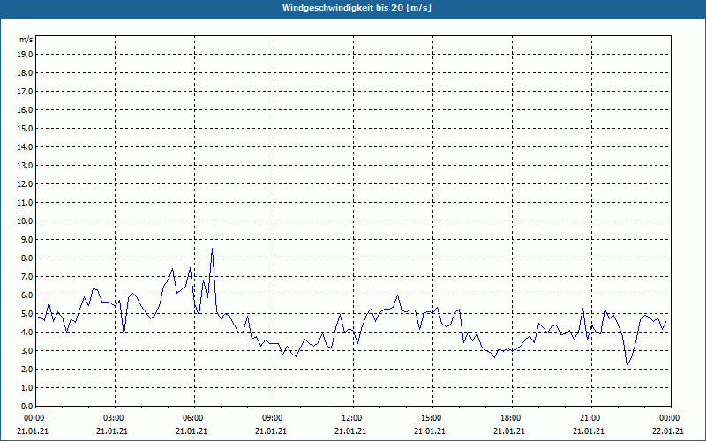Click the '21:00' time label

590,418
